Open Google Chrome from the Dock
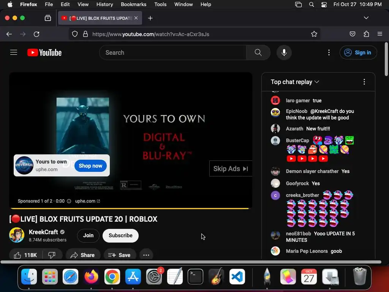 click(112, 276)
